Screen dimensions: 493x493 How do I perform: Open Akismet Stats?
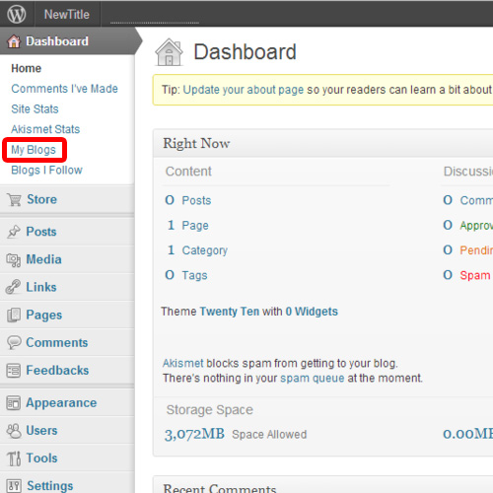click(45, 129)
